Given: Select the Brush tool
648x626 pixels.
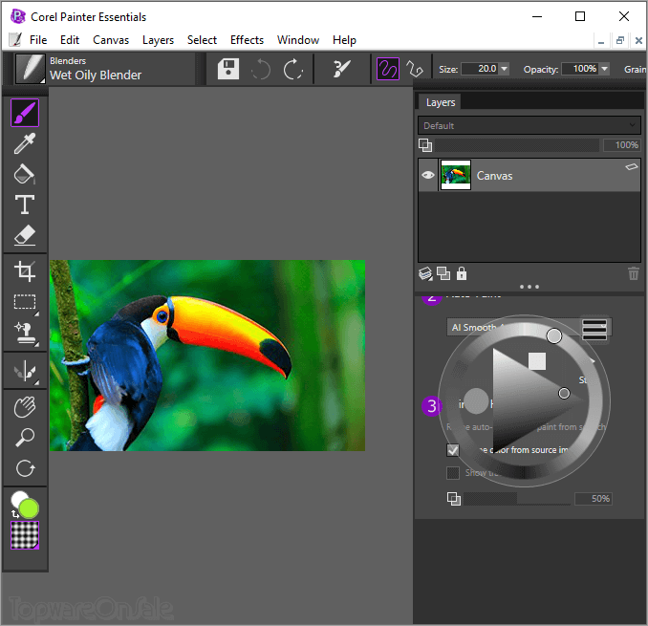Looking at the screenshot, I should (x=25, y=113).
